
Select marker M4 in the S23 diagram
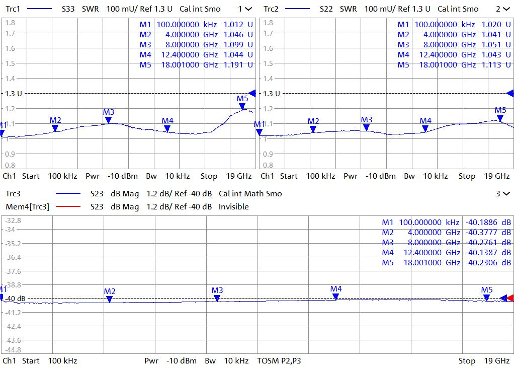click(x=336, y=297)
